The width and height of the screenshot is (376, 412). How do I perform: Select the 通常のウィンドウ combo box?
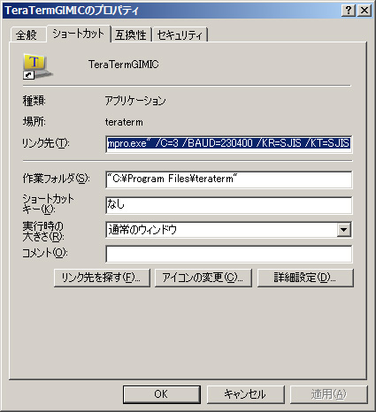point(228,230)
